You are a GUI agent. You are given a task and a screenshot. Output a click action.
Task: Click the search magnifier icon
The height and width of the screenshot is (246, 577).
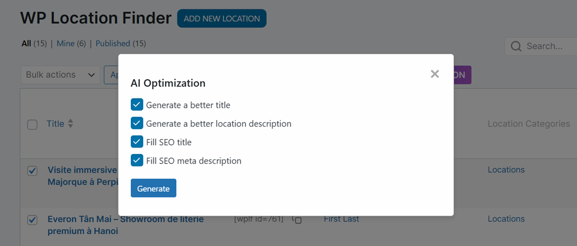coord(516,46)
